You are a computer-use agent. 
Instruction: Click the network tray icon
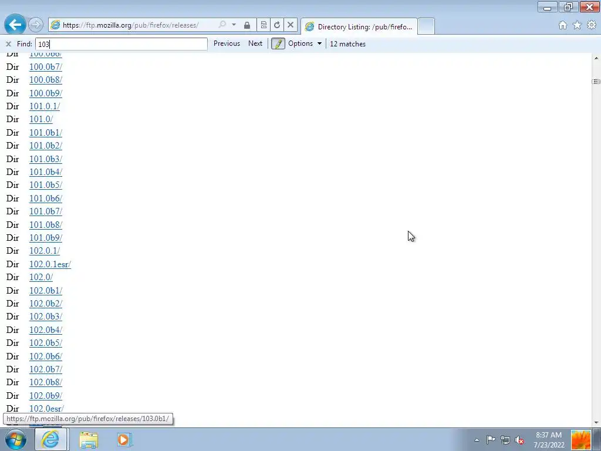click(505, 440)
